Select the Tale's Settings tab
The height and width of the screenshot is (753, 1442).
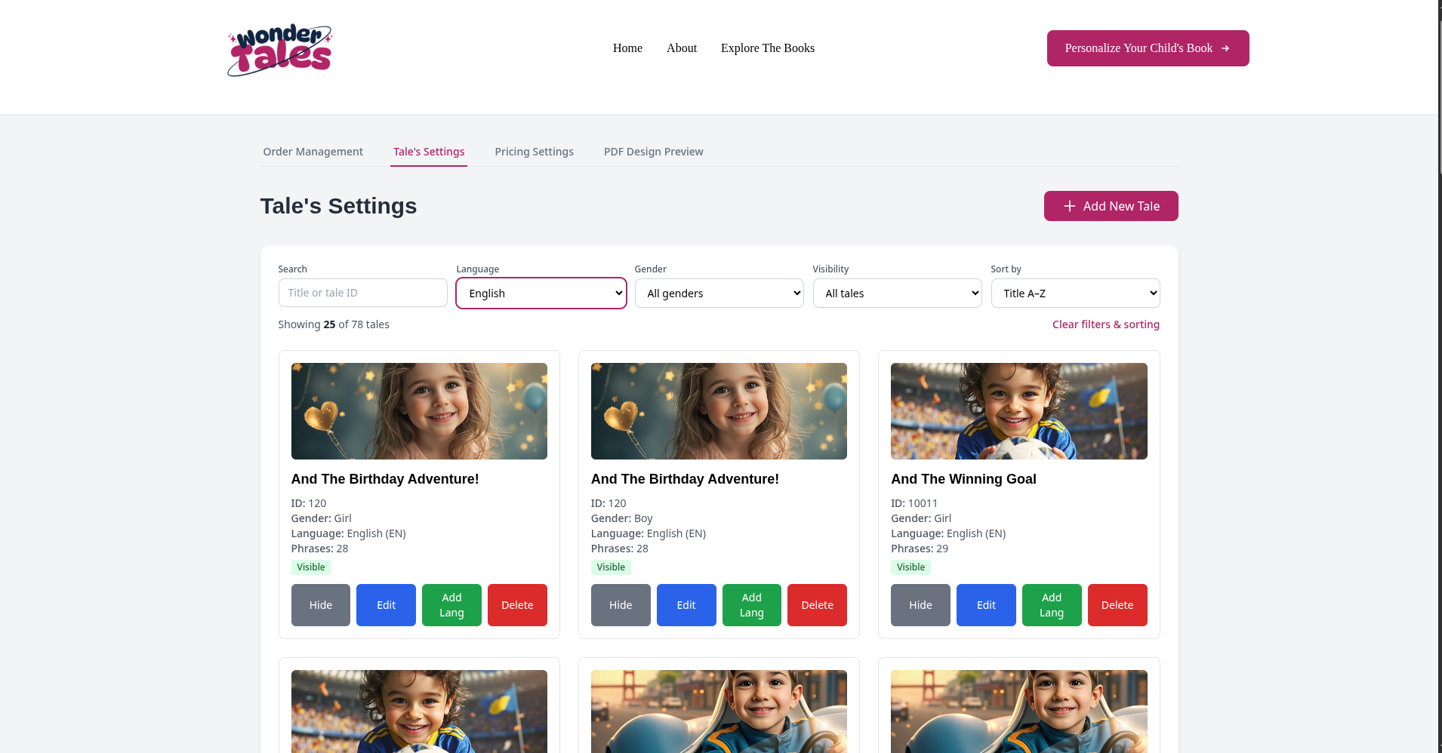click(x=429, y=152)
